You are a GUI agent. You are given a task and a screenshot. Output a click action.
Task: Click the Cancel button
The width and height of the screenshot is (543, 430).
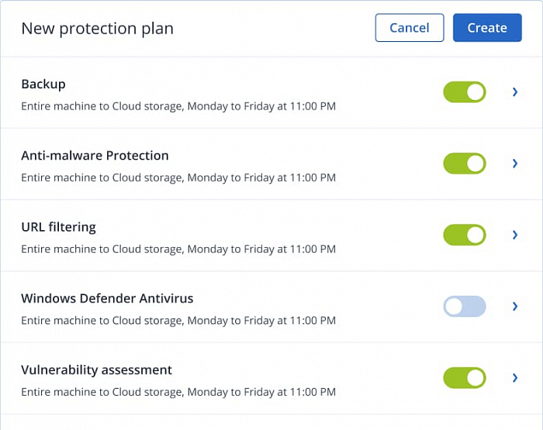(409, 28)
